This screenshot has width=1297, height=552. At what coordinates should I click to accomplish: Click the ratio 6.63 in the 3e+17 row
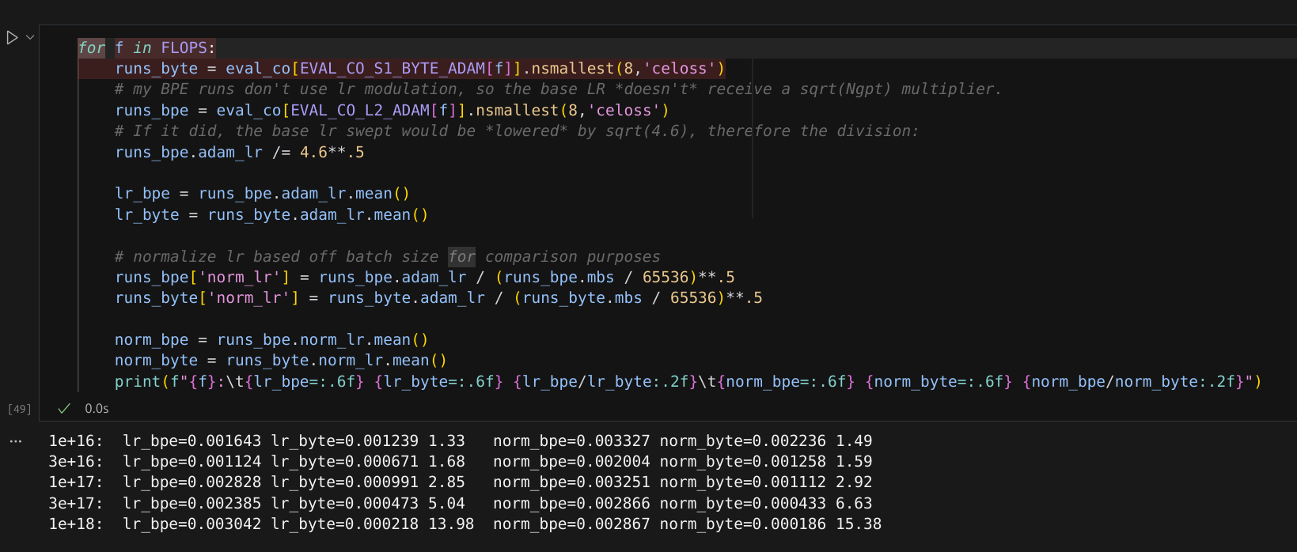(854, 504)
